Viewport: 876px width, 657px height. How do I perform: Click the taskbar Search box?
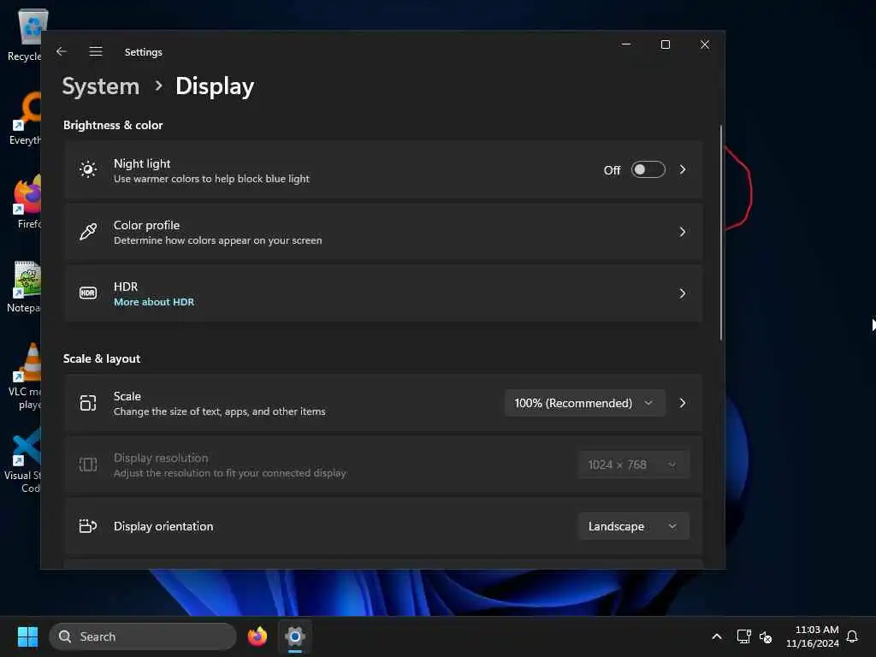143,636
